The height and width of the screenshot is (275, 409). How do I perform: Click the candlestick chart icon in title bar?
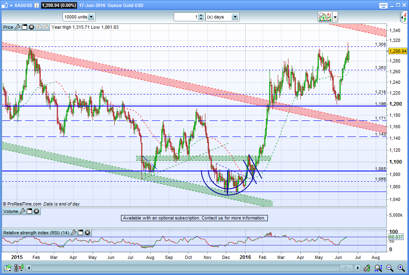coord(5,5)
